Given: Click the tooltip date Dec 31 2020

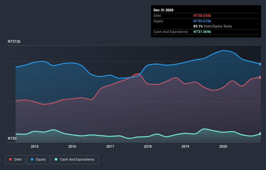Looking at the screenshot, I should pyautogui.click(x=163, y=10).
